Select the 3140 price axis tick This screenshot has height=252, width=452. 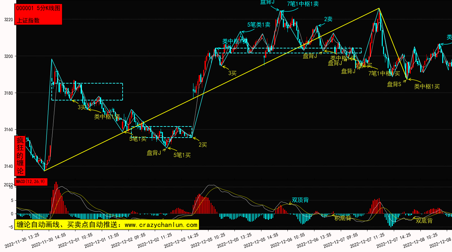tap(8, 166)
